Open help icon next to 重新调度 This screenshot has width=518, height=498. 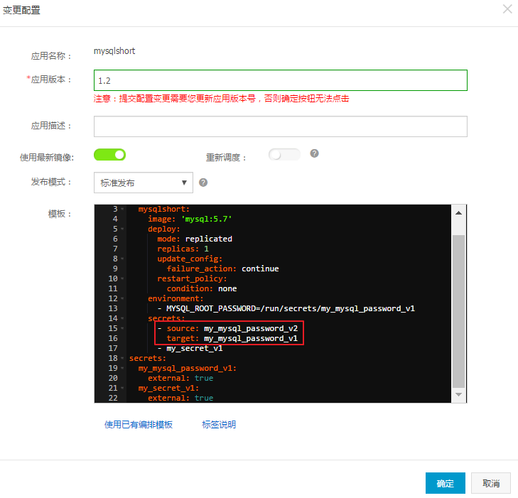click(x=314, y=153)
